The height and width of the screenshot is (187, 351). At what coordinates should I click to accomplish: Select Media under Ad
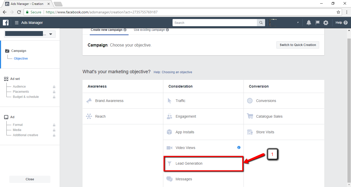click(17, 130)
